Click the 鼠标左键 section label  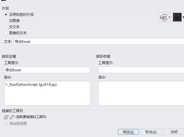point(9,56)
